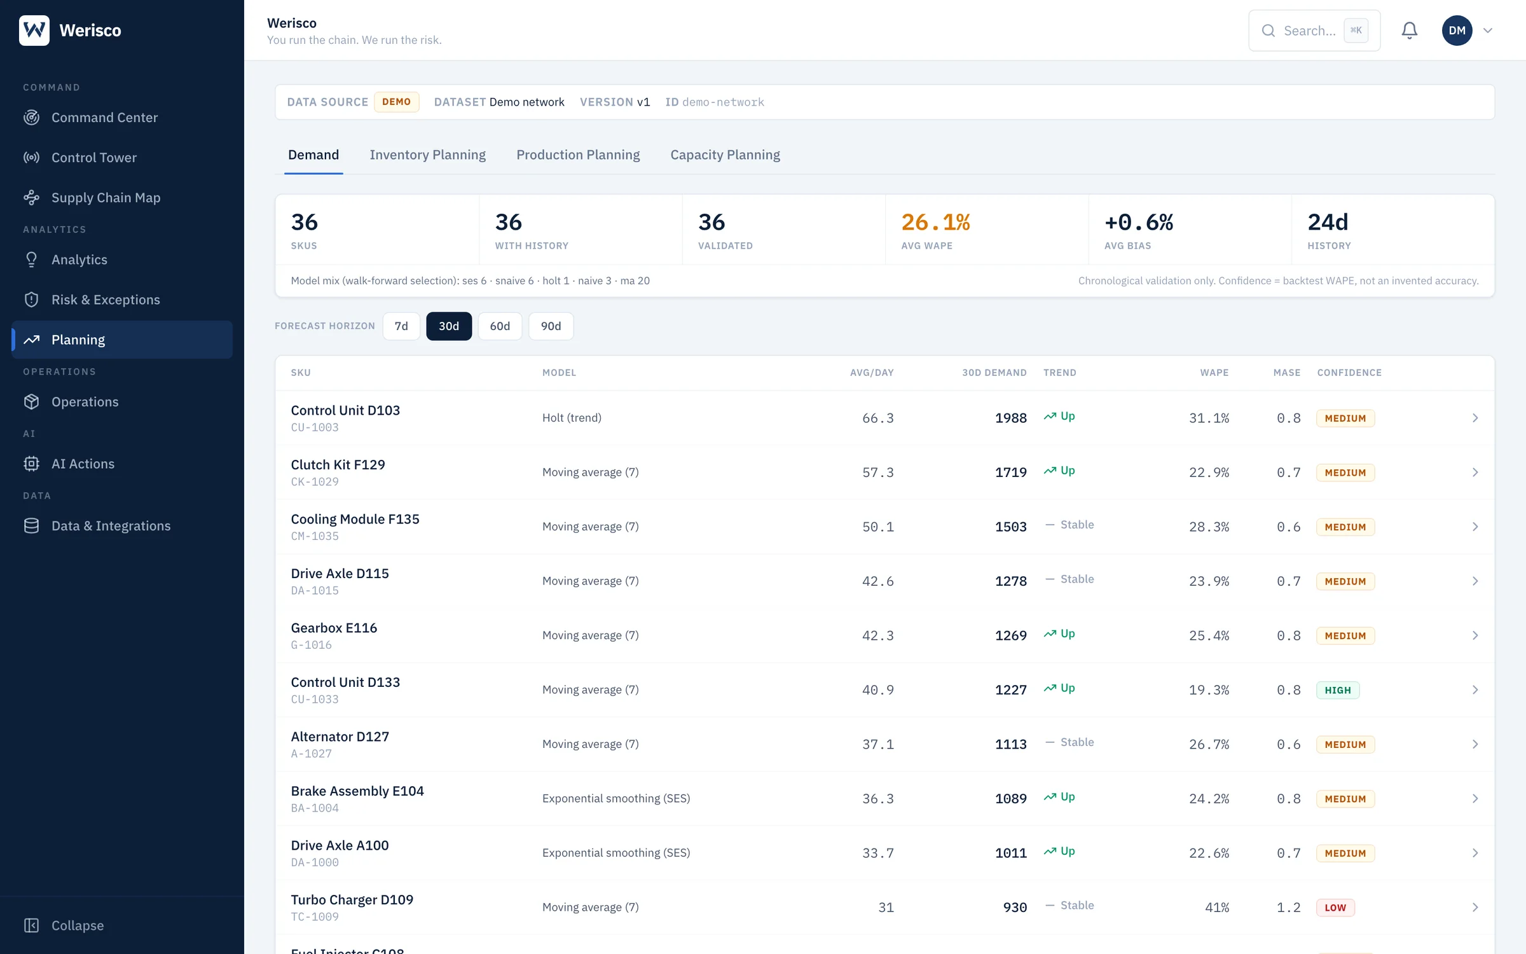Expand Alternator D127 row chevron
This screenshot has height=954, width=1526.
(1475, 744)
